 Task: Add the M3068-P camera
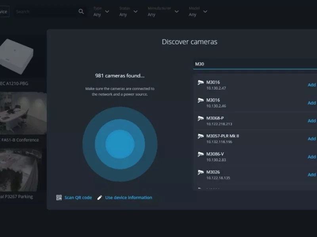point(311,120)
